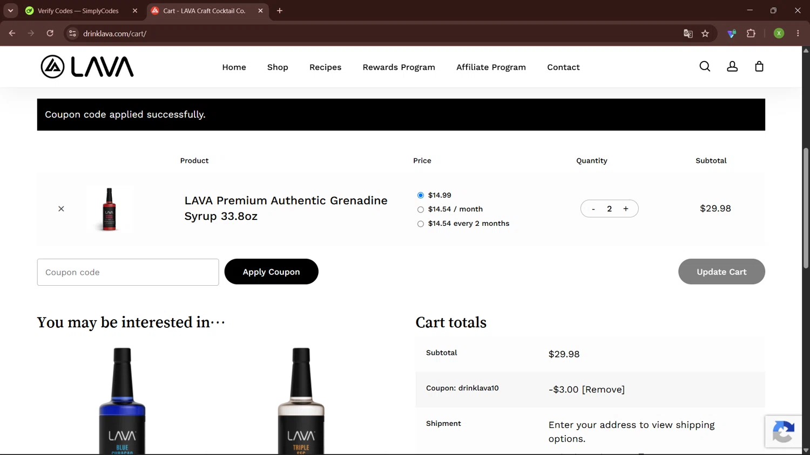Click the LAVA logo
This screenshot has height=455, width=810.
[x=87, y=67]
